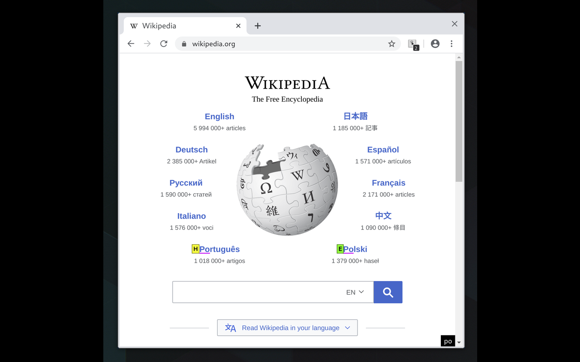Screen dimensions: 580x362
Task: Go back with the browser back arrow
Action: coord(131,44)
